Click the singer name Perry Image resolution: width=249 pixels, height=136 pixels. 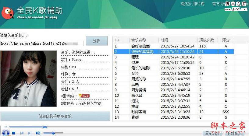[x=76, y=60]
